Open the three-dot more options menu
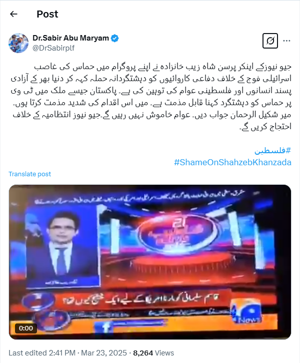 coord(286,41)
